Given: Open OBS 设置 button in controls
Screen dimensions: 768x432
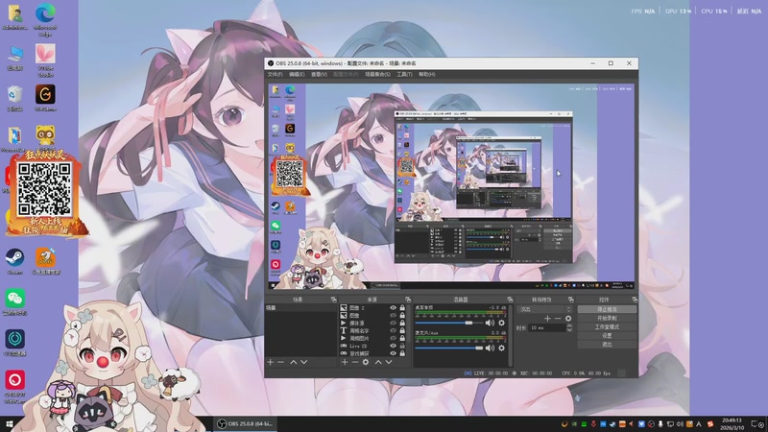Looking at the screenshot, I should click(607, 335).
